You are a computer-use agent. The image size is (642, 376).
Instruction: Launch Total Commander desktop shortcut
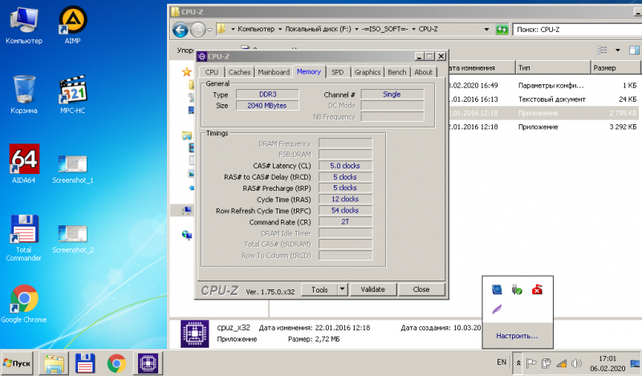point(24,237)
